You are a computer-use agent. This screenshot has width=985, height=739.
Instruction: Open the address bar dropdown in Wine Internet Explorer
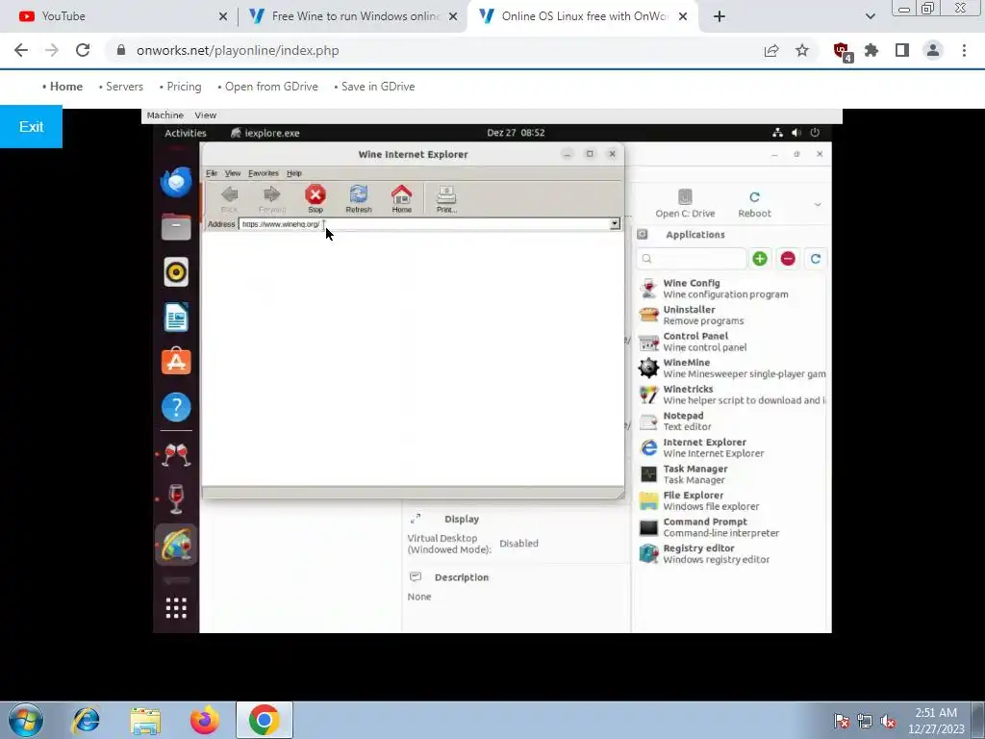click(615, 223)
